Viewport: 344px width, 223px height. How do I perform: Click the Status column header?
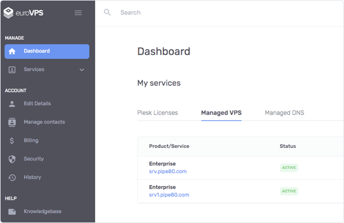pos(288,146)
